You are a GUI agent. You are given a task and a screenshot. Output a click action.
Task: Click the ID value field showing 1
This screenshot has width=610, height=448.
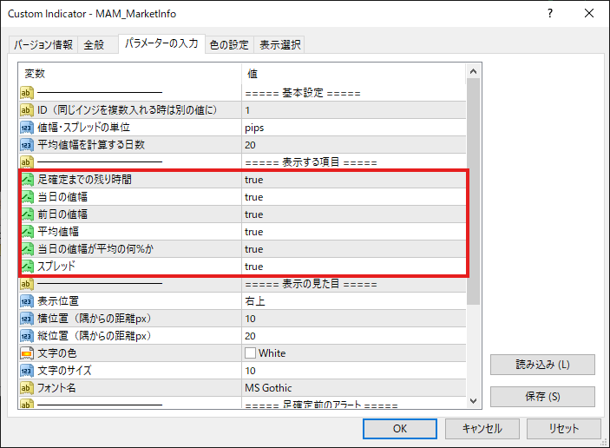pyautogui.click(x=354, y=110)
